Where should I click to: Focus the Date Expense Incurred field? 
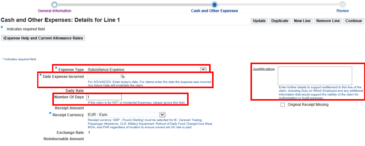[x=103, y=76]
